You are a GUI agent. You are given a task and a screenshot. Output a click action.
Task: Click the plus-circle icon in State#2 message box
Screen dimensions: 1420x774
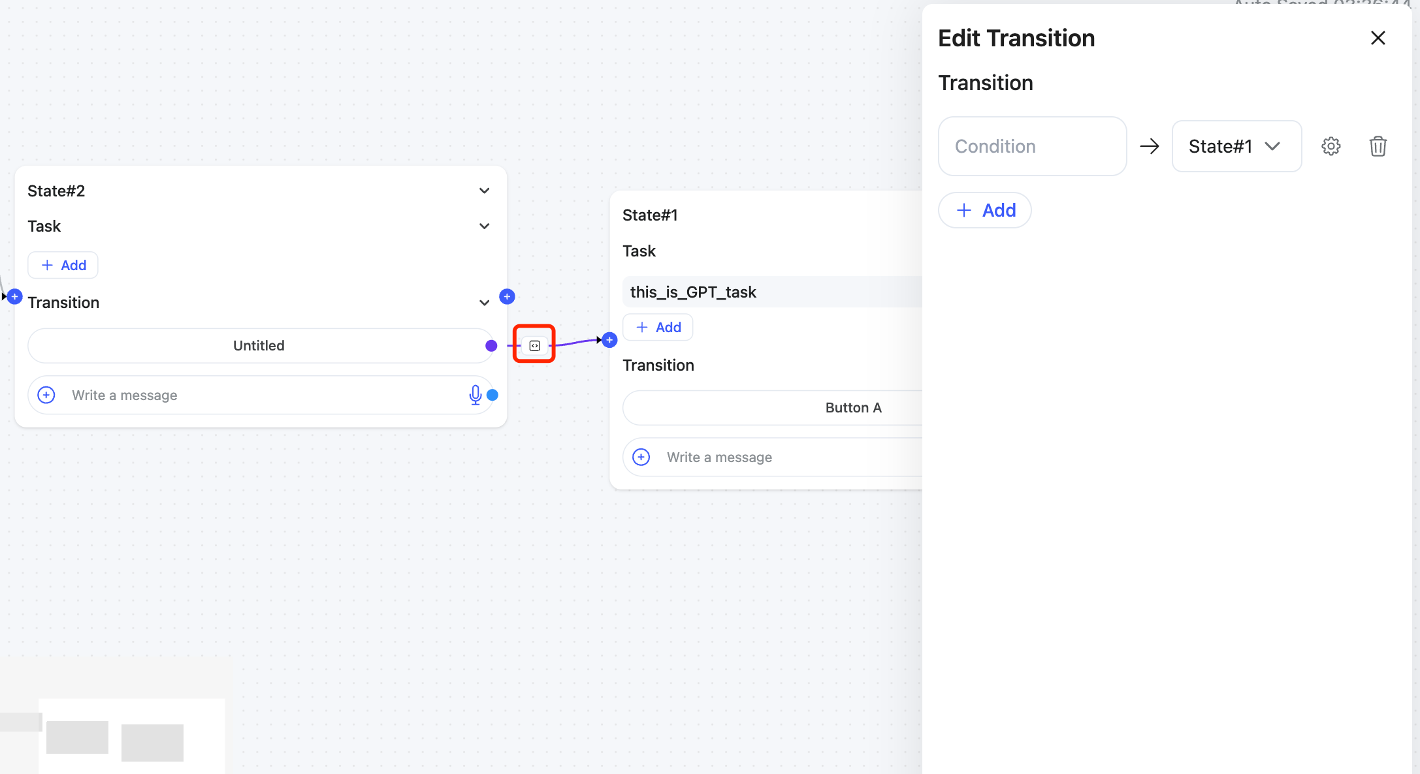(x=46, y=395)
